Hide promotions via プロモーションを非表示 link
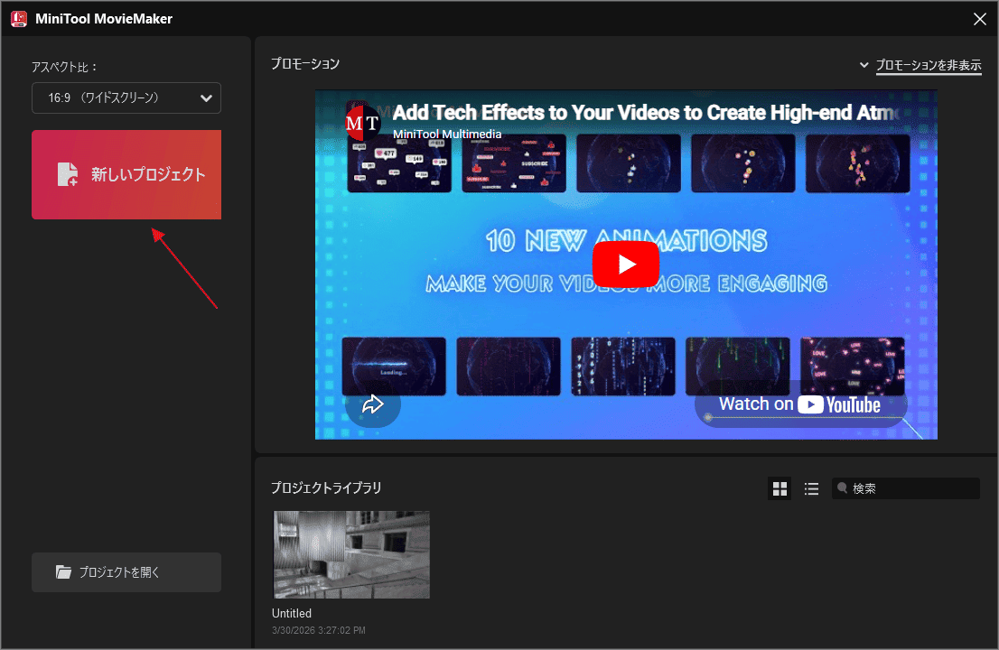This screenshot has width=999, height=650. 929,65
